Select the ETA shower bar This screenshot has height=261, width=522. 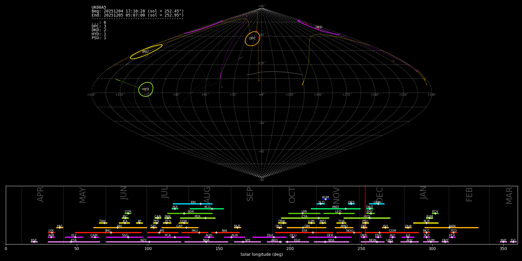(74, 242)
